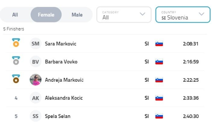Click Slovenia flag beside Sara Markovic
Image resolution: width=212 pixels, height=124 pixels.
click(159, 44)
